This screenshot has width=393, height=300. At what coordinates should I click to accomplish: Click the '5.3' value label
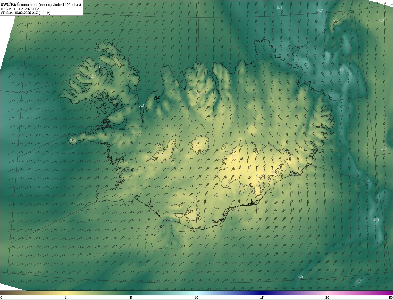tap(141, 105)
